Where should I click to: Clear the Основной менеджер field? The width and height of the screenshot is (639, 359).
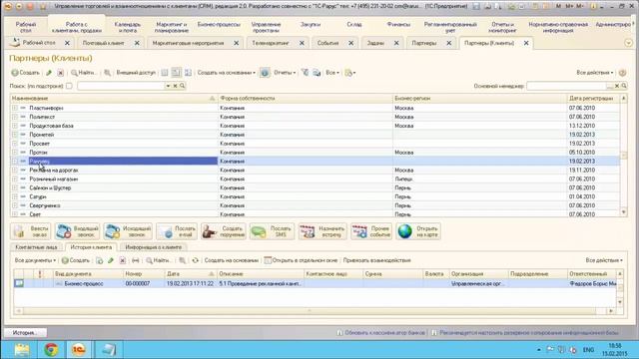coord(617,86)
